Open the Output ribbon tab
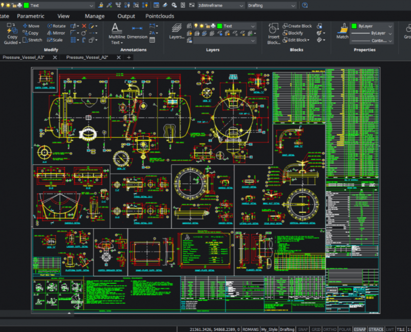The image size is (411, 332). tap(126, 16)
